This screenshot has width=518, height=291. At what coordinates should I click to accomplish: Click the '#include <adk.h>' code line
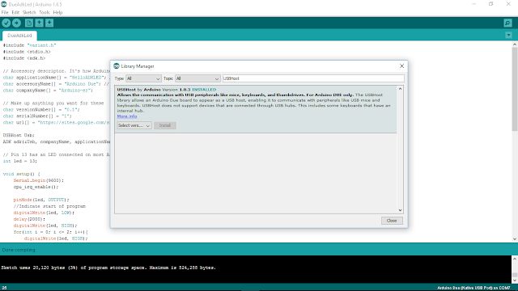coord(24,58)
